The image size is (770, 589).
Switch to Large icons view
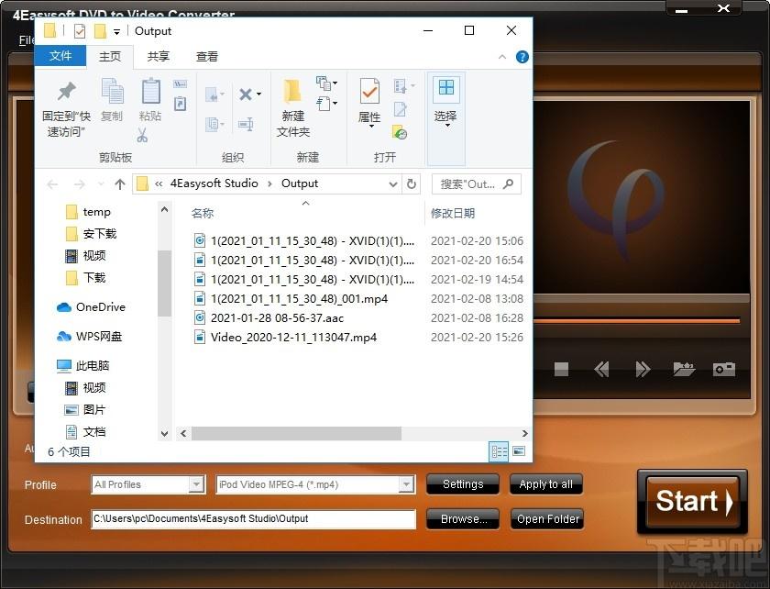click(x=519, y=450)
